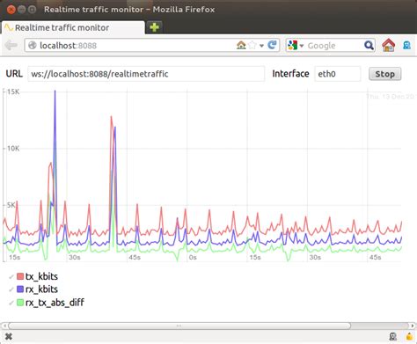Image resolution: width=417 pixels, height=344 pixels.
Task: Click the red tx_kbits color swatch
Action: [20, 276]
